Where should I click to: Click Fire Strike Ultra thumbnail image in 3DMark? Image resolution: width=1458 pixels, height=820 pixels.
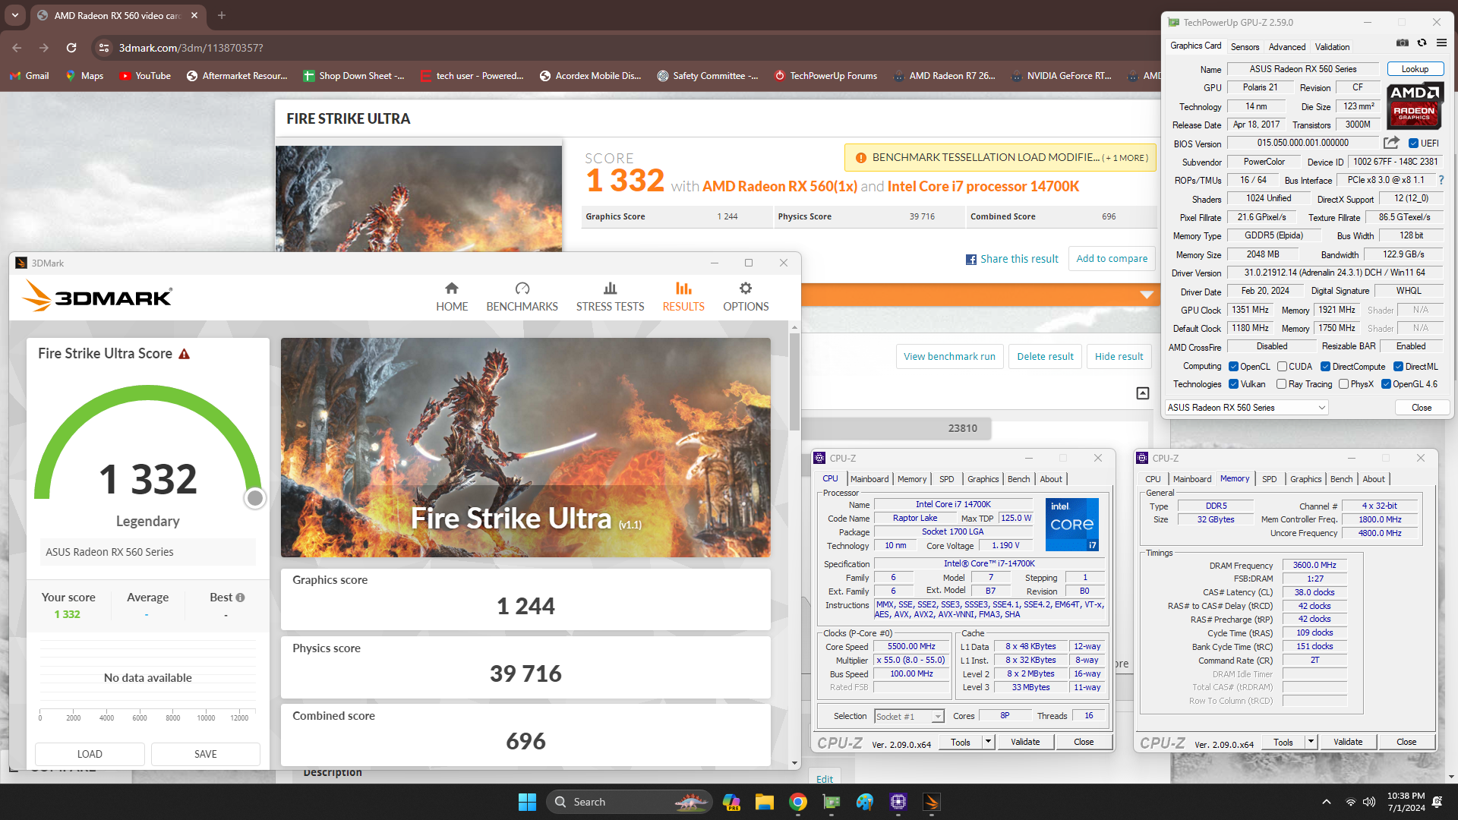click(x=525, y=448)
